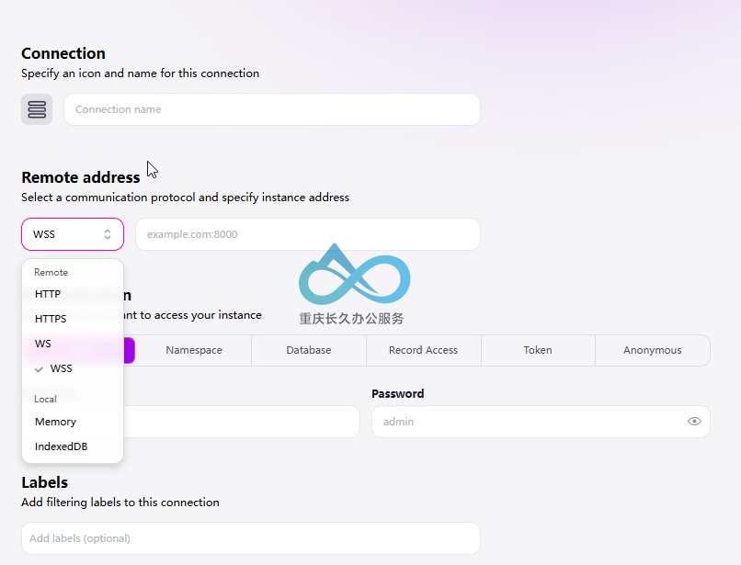
Task: Select the IndexedDB local option
Action: point(73,446)
